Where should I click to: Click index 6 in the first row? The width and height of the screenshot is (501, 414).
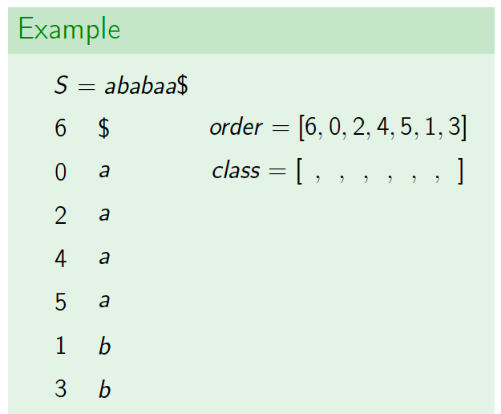pos(61,128)
